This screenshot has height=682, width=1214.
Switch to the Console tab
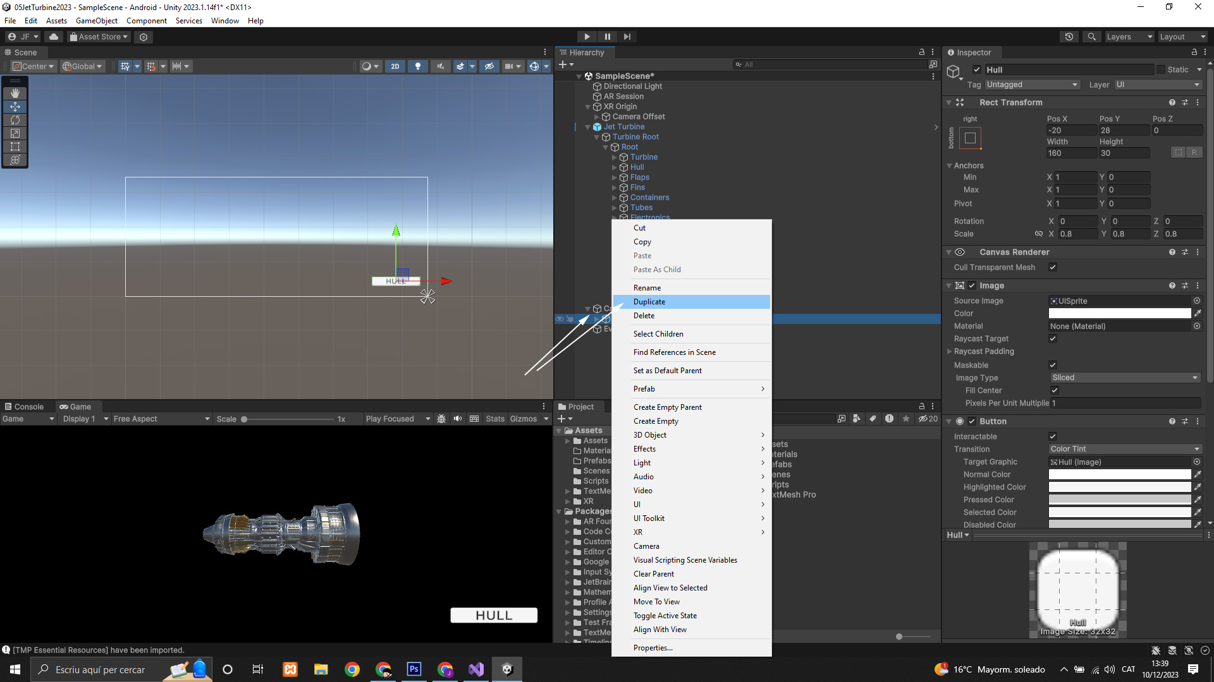pos(25,407)
